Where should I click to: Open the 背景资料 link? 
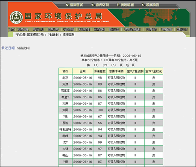[x=23, y=48]
